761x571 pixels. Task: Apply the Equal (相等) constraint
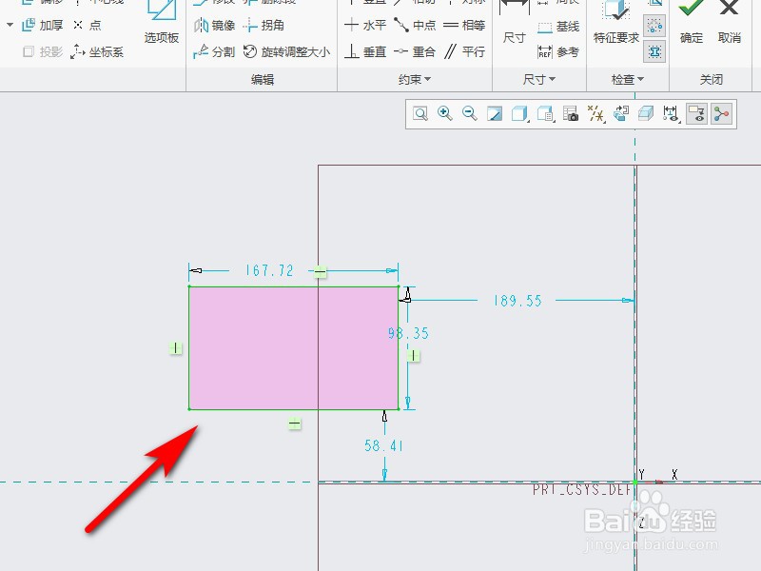tap(464, 26)
